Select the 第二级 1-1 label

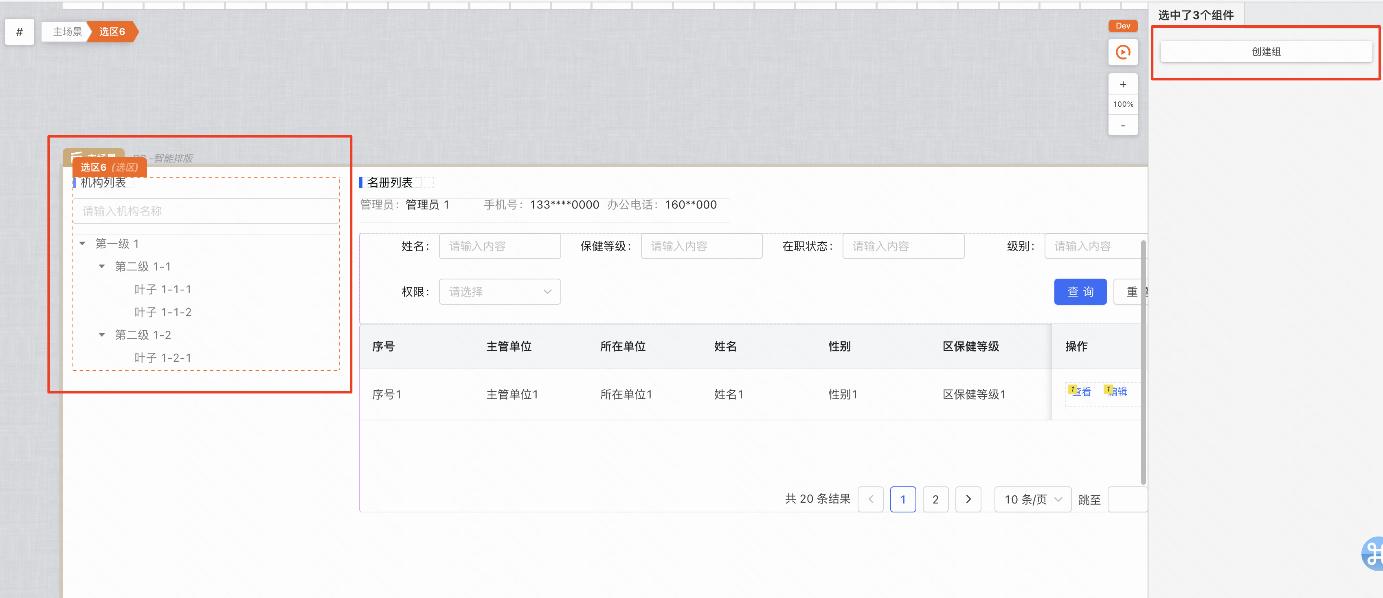(x=143, y=266)
